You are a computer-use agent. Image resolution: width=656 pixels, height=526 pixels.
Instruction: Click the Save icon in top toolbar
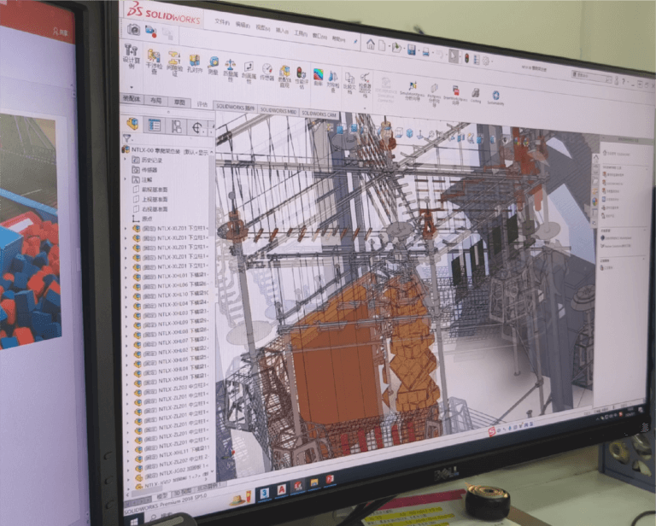411,49
